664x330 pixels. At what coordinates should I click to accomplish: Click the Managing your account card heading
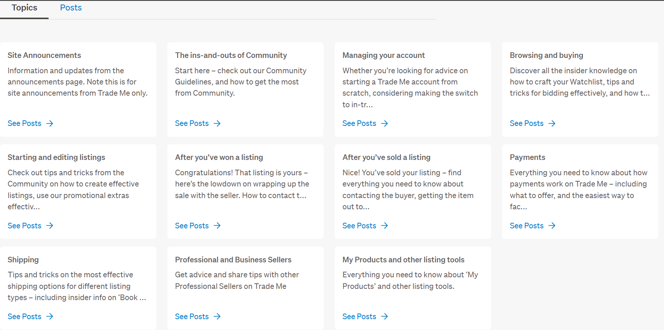click(x=383, y=55)
